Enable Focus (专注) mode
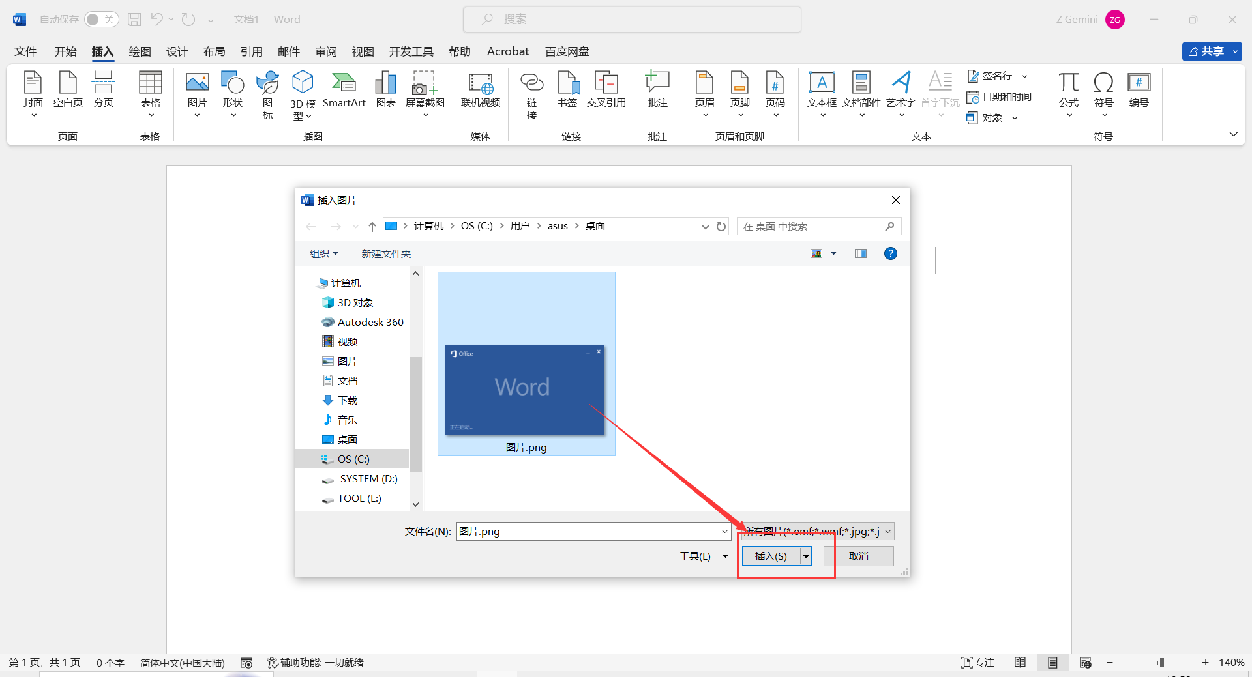 [977, 662]
